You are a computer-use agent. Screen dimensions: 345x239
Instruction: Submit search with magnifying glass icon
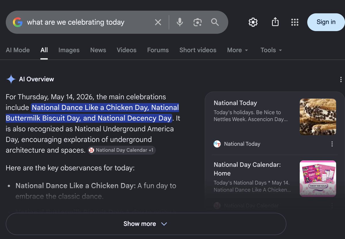pyautogui.click(x=215, y=22)
